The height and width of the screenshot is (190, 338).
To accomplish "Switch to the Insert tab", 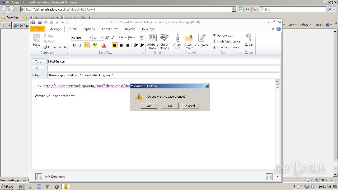I will pyautogui.click(x=72, y=29).
